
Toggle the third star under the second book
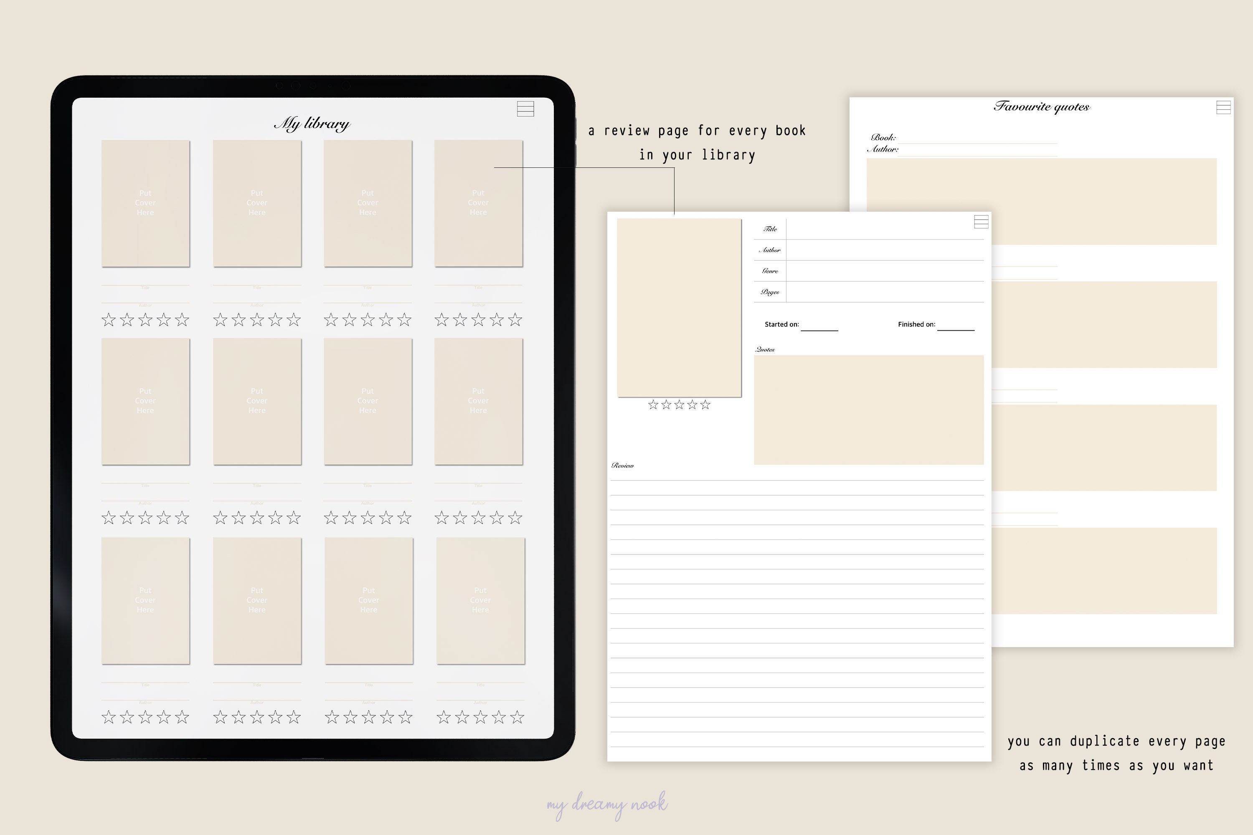click(x=257, y=319)
